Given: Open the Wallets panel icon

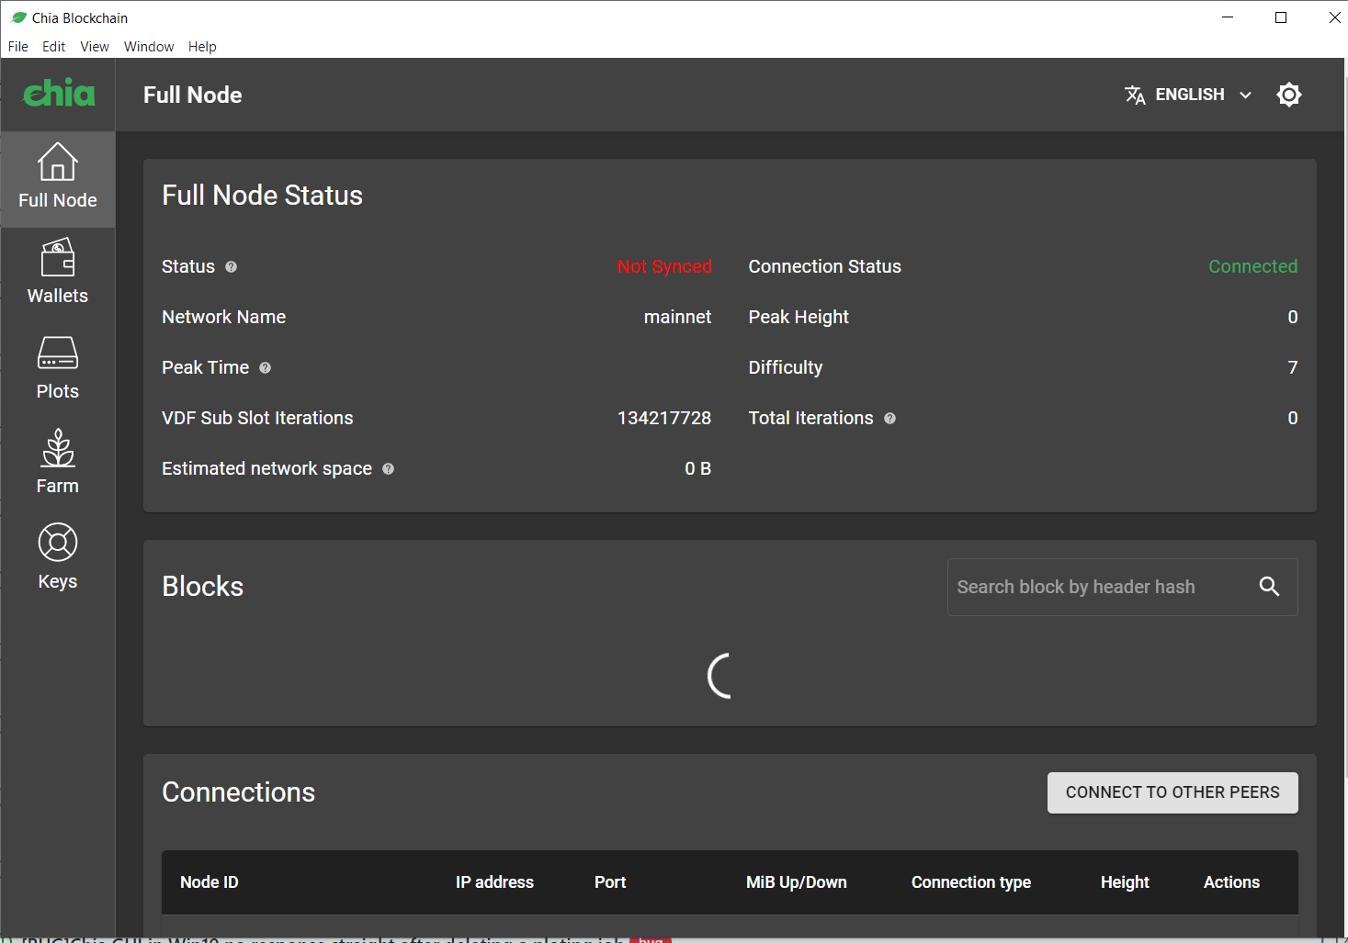Looking at the screenshot, I should coord(57,257).
